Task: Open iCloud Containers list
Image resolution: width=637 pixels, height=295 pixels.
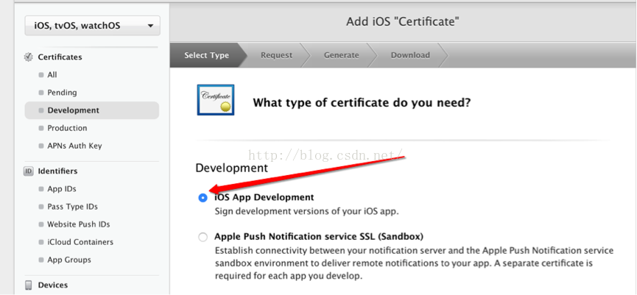Action: [x=80, y=242]
